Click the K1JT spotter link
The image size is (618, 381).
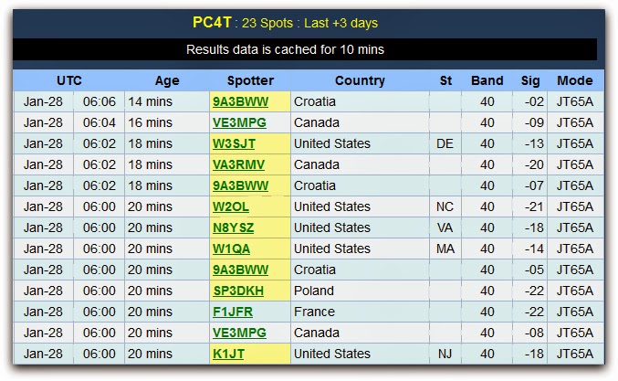click(228, 354)
